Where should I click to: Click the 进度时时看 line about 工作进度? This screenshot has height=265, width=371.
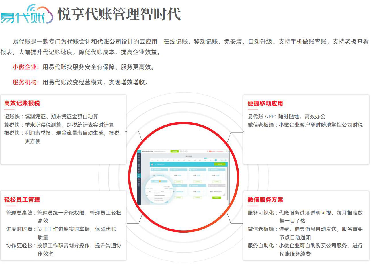61,233
